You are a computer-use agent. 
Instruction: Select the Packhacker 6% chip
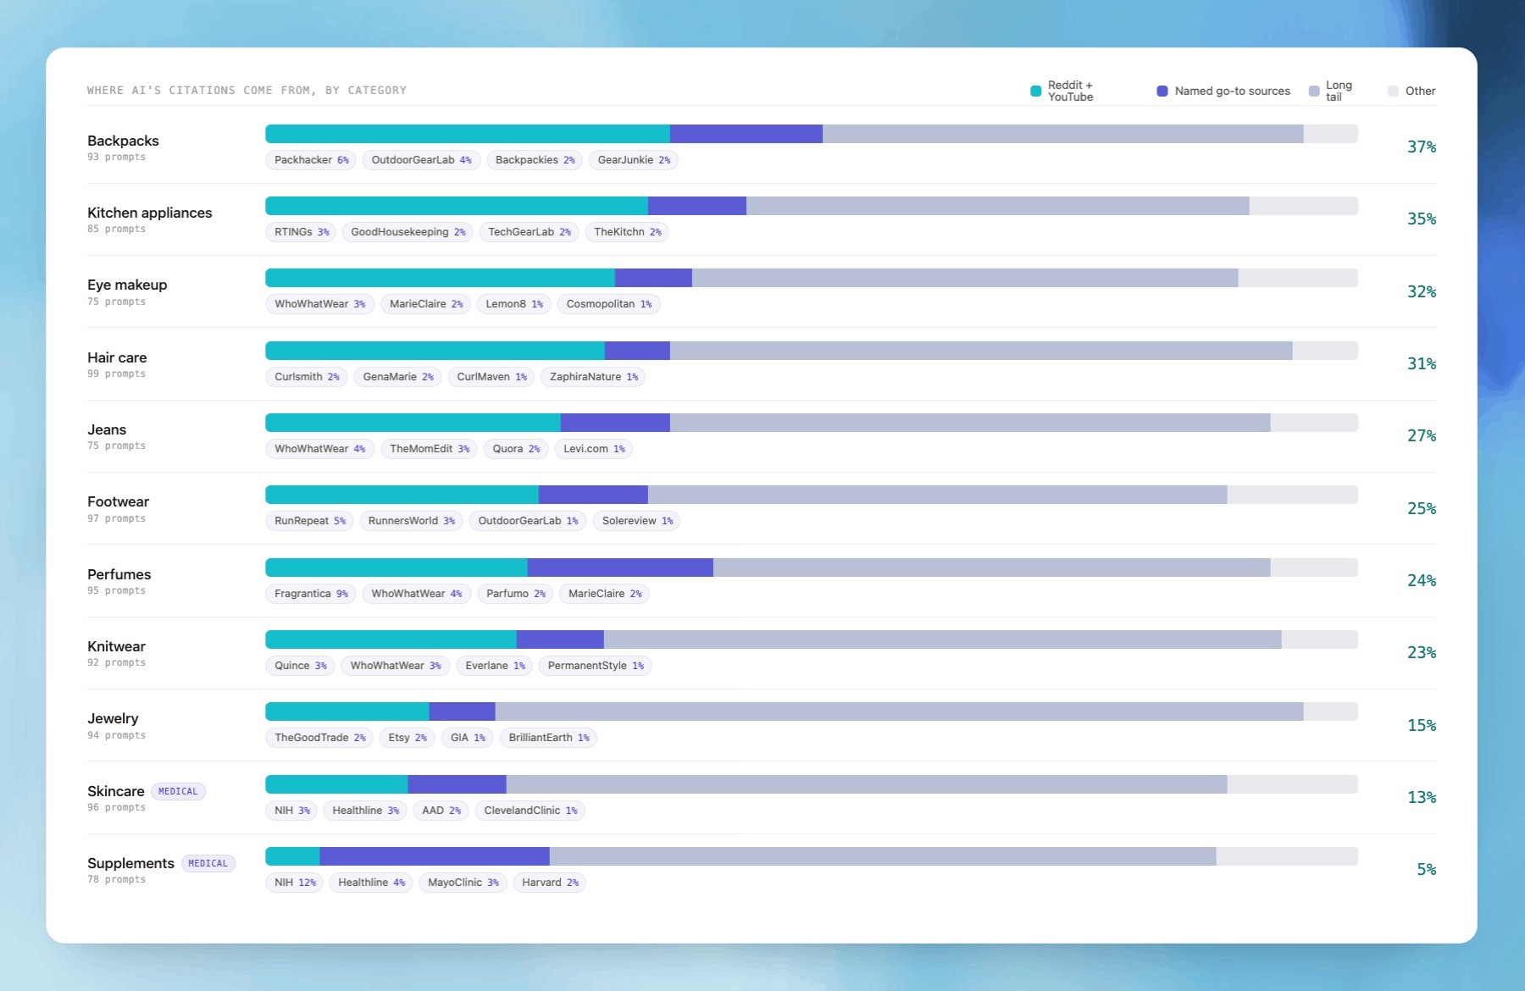coord(311,160)
